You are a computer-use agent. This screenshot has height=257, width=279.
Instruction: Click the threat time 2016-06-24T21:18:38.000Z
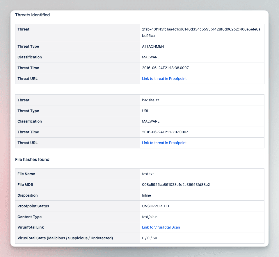click(165, 68)
